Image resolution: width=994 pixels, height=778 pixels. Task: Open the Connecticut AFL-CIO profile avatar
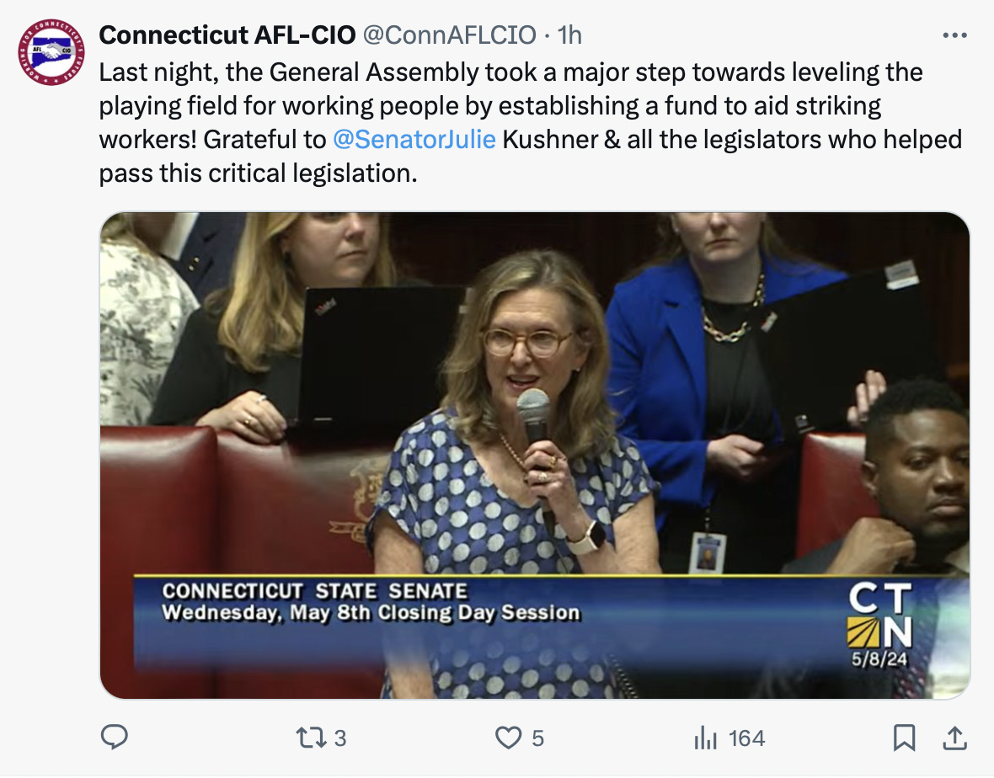click(x=51, y=52)
